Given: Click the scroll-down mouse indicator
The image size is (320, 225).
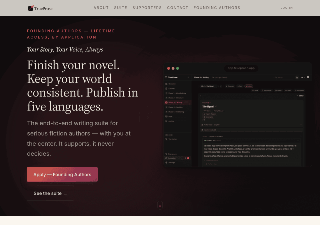Looking at the screenshot, I should [x=160, y=205].
